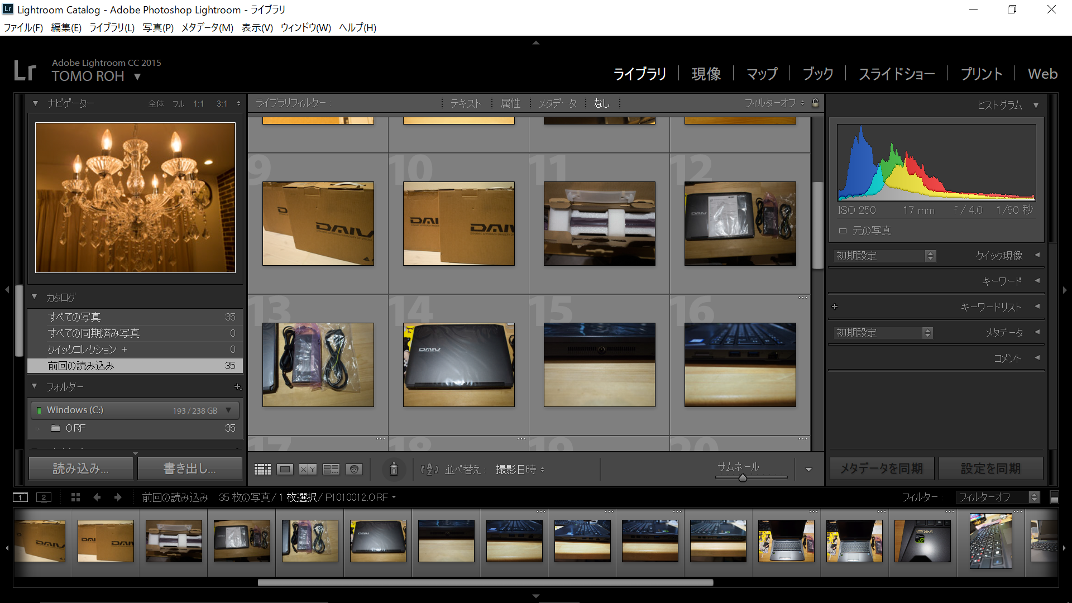Set navigator zoom to 全体 (Fit)
Screen dimensions: 1072x603
click(x=156, y=104)
